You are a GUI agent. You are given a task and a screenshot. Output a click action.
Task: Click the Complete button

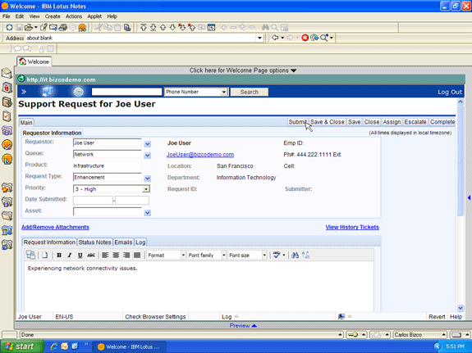tap(442, 122)
